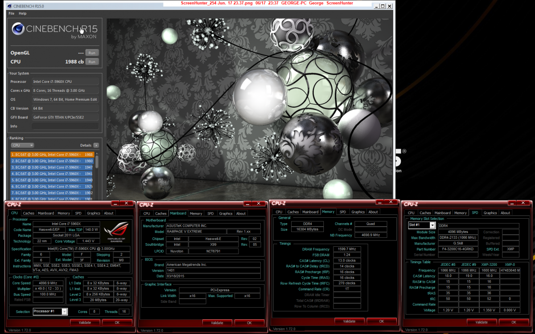535x334 pixels.
Task: Select the ranking entry scoring 1980
Action: pyautogui.click(x=52, y=161)
